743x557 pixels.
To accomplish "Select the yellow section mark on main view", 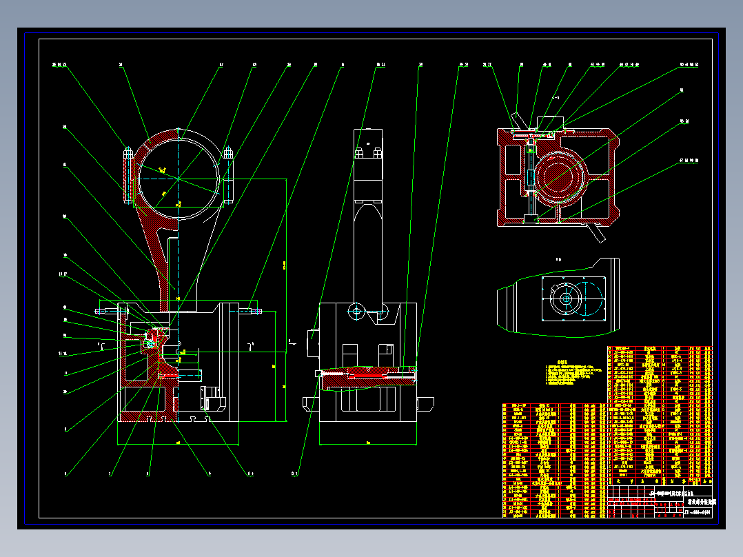I will 163,170.
